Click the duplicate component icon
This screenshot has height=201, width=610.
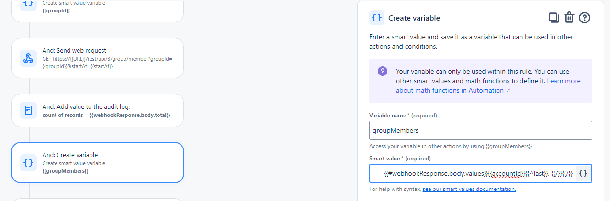(554, 18)
